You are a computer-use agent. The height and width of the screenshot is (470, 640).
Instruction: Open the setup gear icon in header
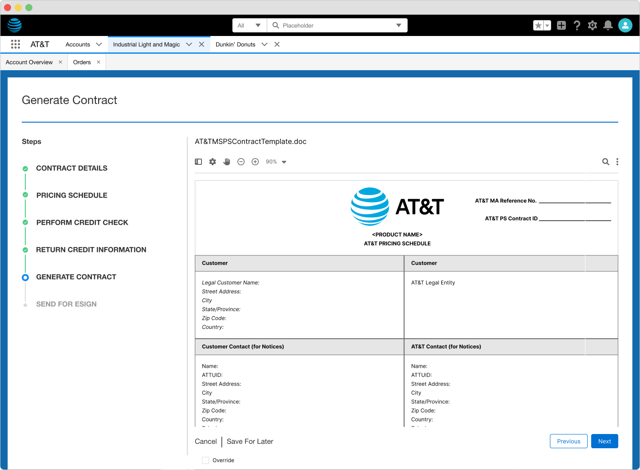593,25
